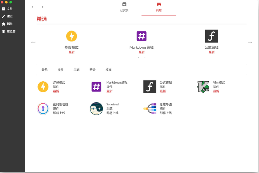Viewport: 259px width, 173px height.
Task: Filter the list by 最热
Action: tap(44, 70)
